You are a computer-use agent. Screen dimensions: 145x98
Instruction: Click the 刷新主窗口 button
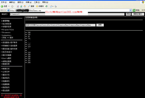(x=138, y=14)
